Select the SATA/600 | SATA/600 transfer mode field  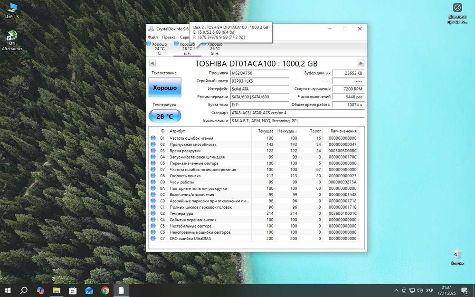260,96
